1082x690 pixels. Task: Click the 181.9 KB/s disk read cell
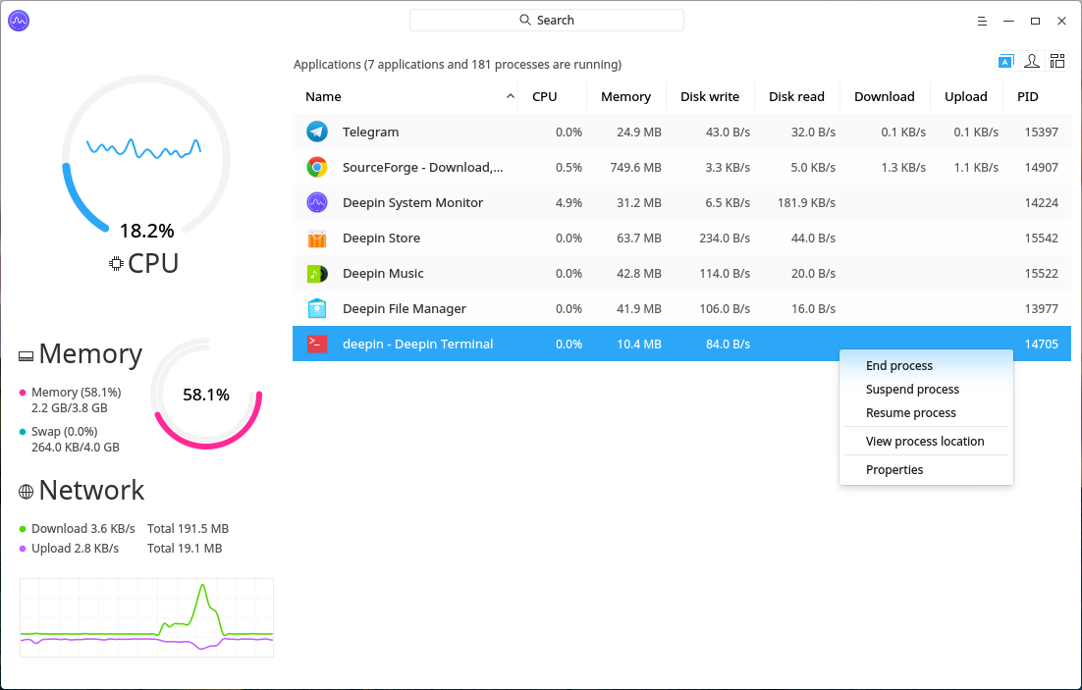click(806, 202)
